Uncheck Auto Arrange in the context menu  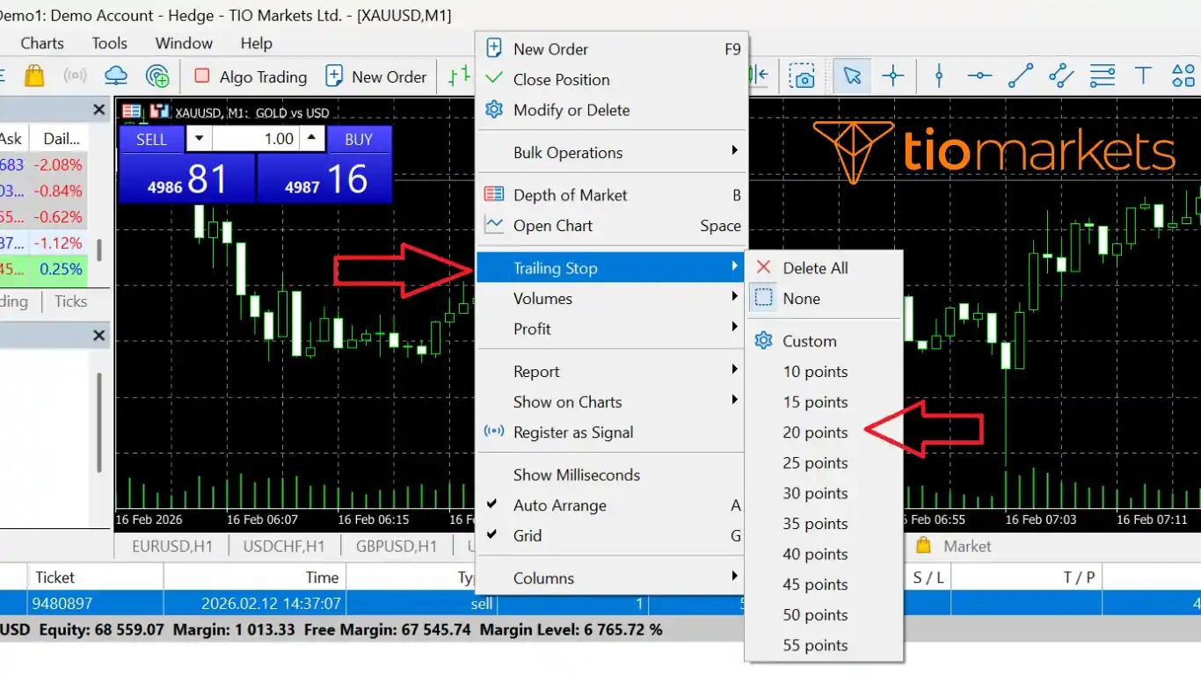(560, 505)
